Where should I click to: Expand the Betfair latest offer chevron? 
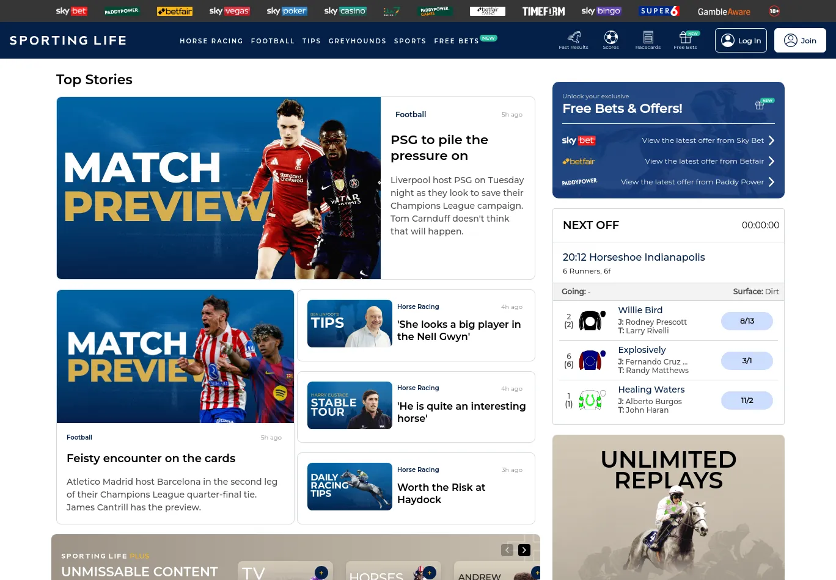tap(771, 161)
